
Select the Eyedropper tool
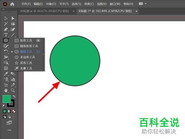[x=6, y=74]
